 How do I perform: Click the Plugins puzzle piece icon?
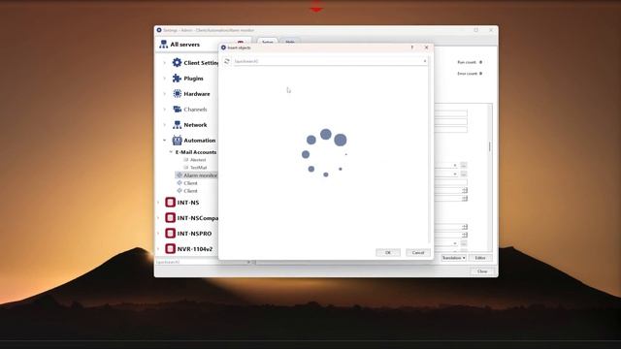coord(177,79)
